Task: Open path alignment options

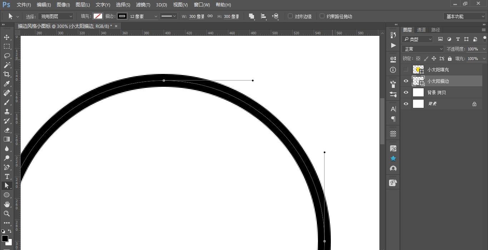Action: tap(264, 16)
